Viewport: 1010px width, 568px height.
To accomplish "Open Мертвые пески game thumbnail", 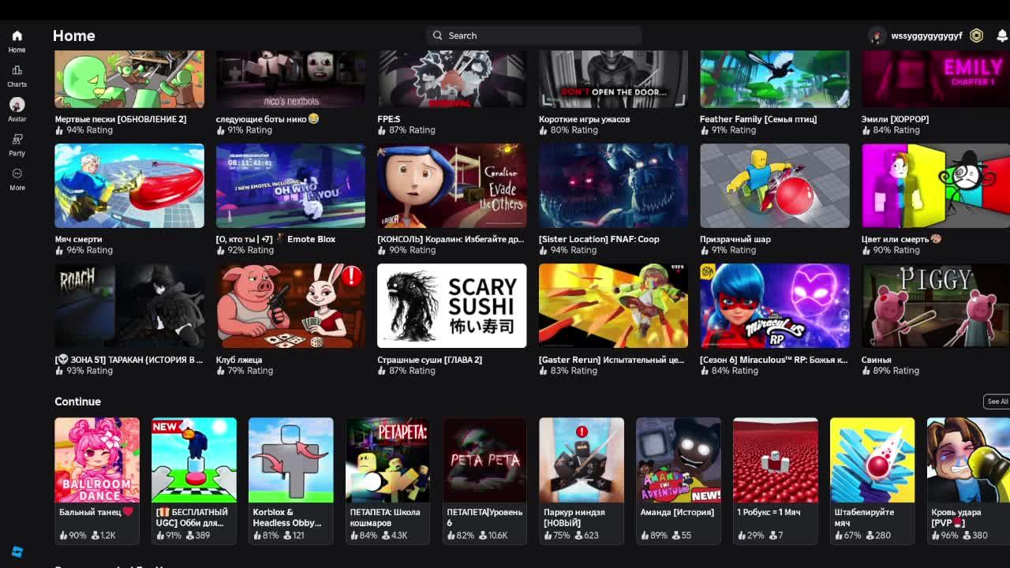I will 129,79.
